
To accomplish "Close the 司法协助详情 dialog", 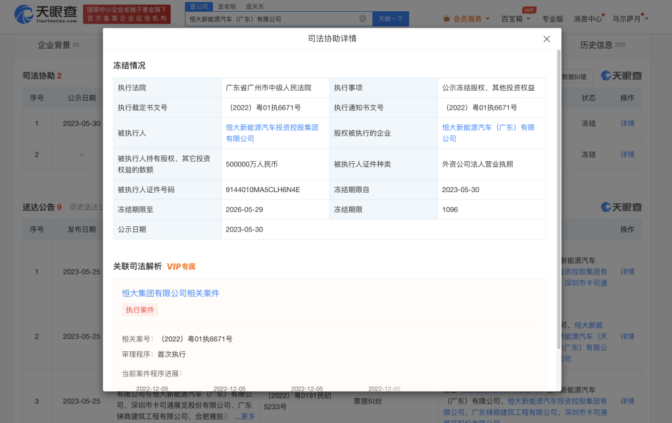I will [x=546, y=39].
